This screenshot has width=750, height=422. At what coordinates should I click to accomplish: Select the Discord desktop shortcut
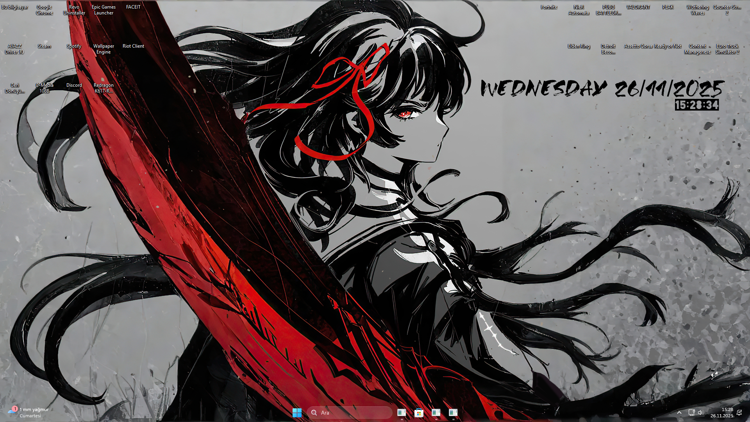click(x=74, y=85)
